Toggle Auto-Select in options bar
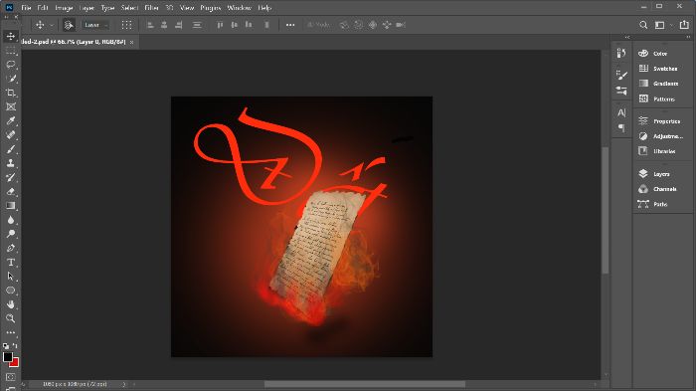Viewport: 696px width, 391px height. tap(69, 25)
